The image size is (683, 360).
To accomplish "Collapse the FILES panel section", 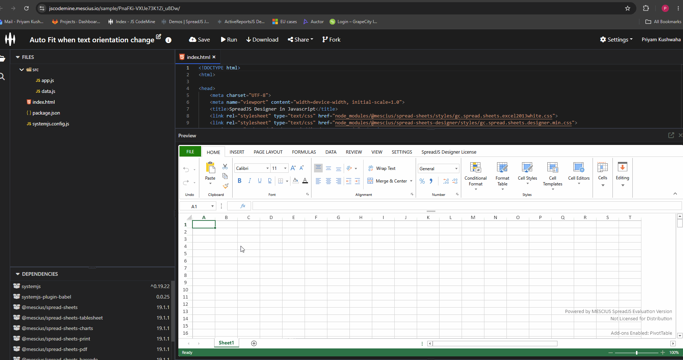I will coord(18,57).
